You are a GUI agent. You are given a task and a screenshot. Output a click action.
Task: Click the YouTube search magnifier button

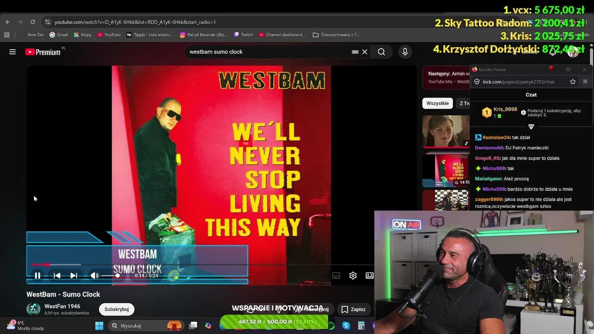click(381, 52)
